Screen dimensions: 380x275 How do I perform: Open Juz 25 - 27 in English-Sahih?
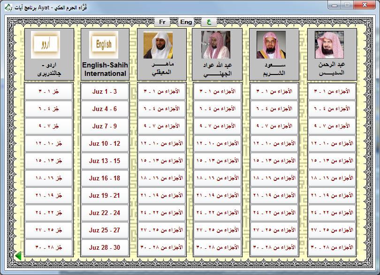(x=105, y=230)
